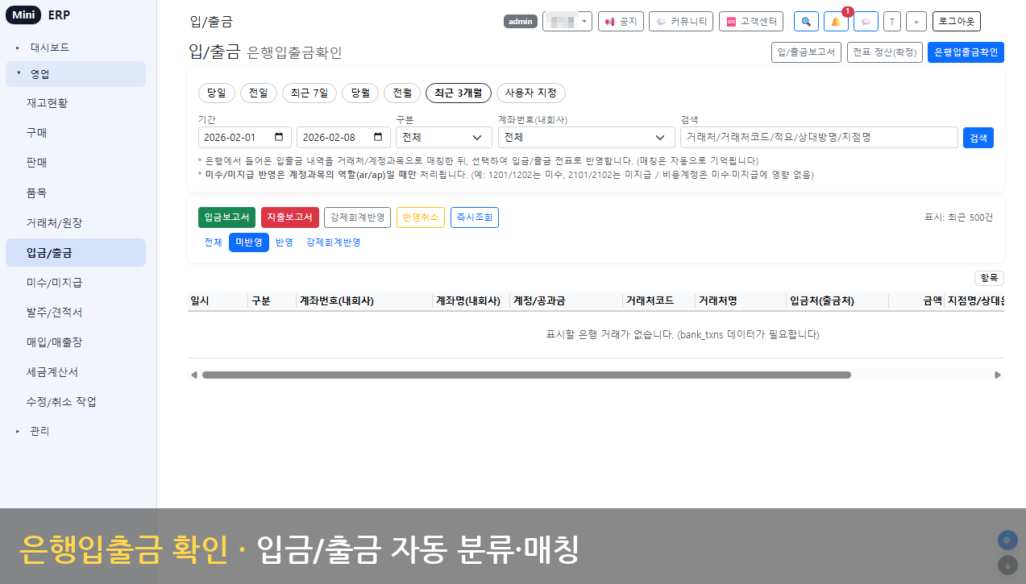Open 공지 notices button
The width and height of the screenshot is (1026, 584).
tap(621, 22)
